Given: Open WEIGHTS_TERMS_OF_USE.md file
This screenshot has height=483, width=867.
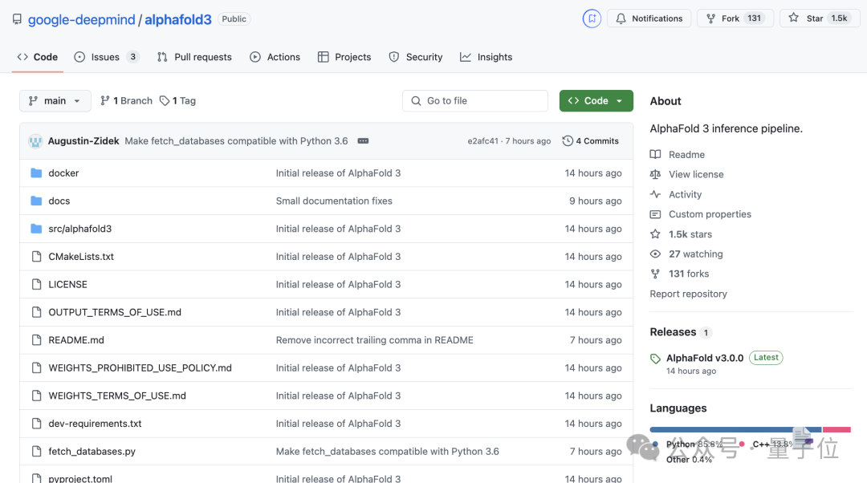Looking at the screenshot, I should (x=117, y=396).
